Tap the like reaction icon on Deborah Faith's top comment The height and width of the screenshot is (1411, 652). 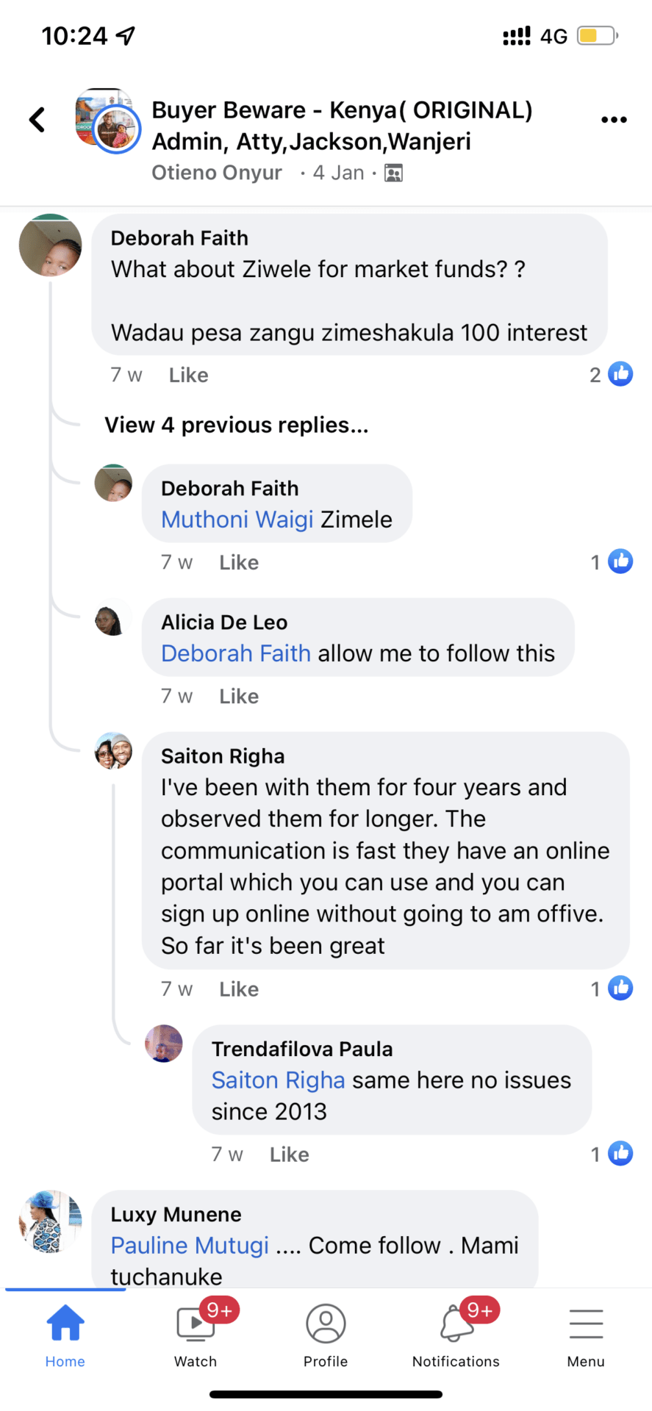[x=620, y=374]
